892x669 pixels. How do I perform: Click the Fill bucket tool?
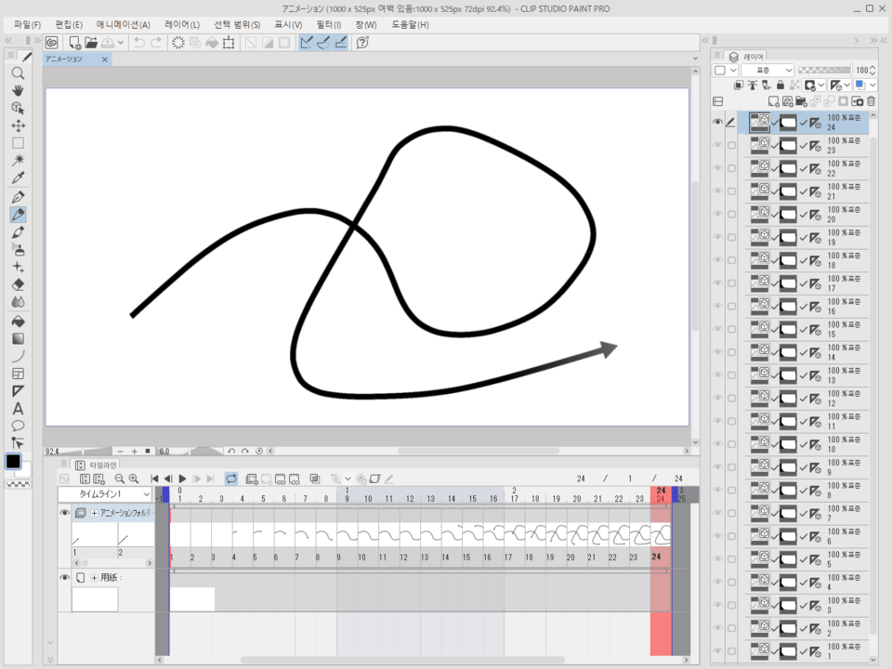(18, 321)
